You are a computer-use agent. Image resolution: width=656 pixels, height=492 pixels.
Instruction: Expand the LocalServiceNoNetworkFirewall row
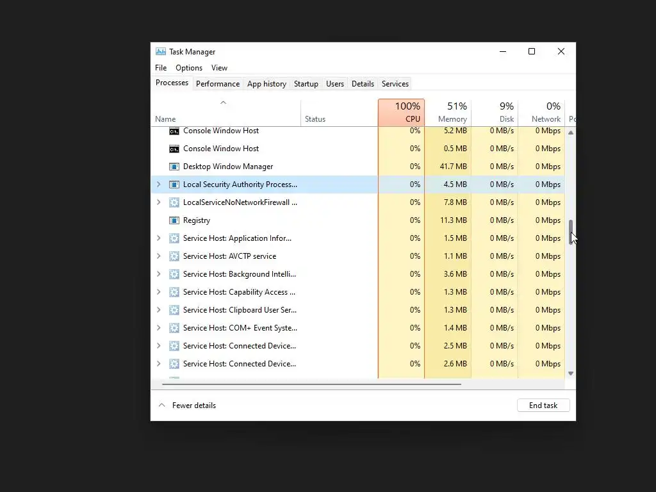(159, 202)
